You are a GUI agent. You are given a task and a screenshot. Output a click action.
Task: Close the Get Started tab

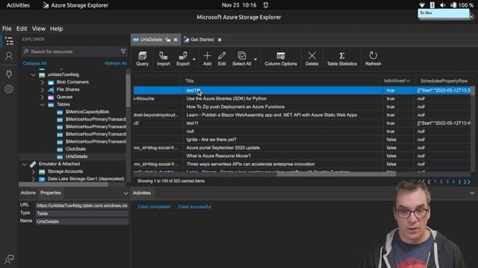pos(220,39)
